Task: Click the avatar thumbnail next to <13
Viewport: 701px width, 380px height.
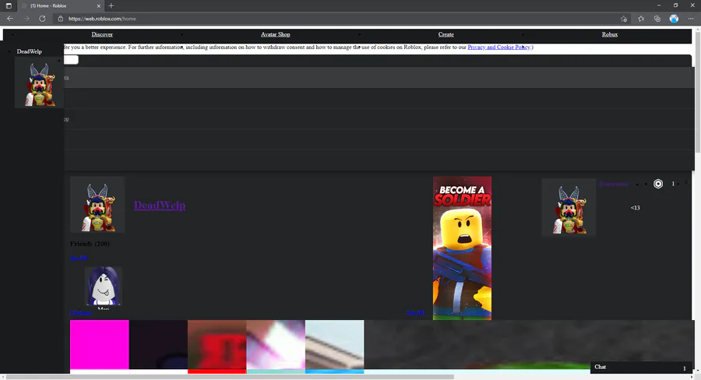Action: coord(569,207)
